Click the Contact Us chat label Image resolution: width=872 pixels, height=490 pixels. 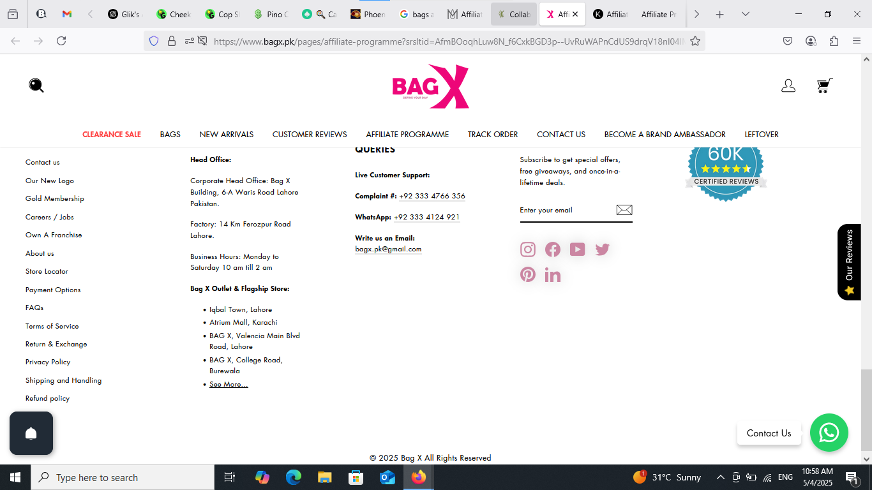[x=769, y=433]
